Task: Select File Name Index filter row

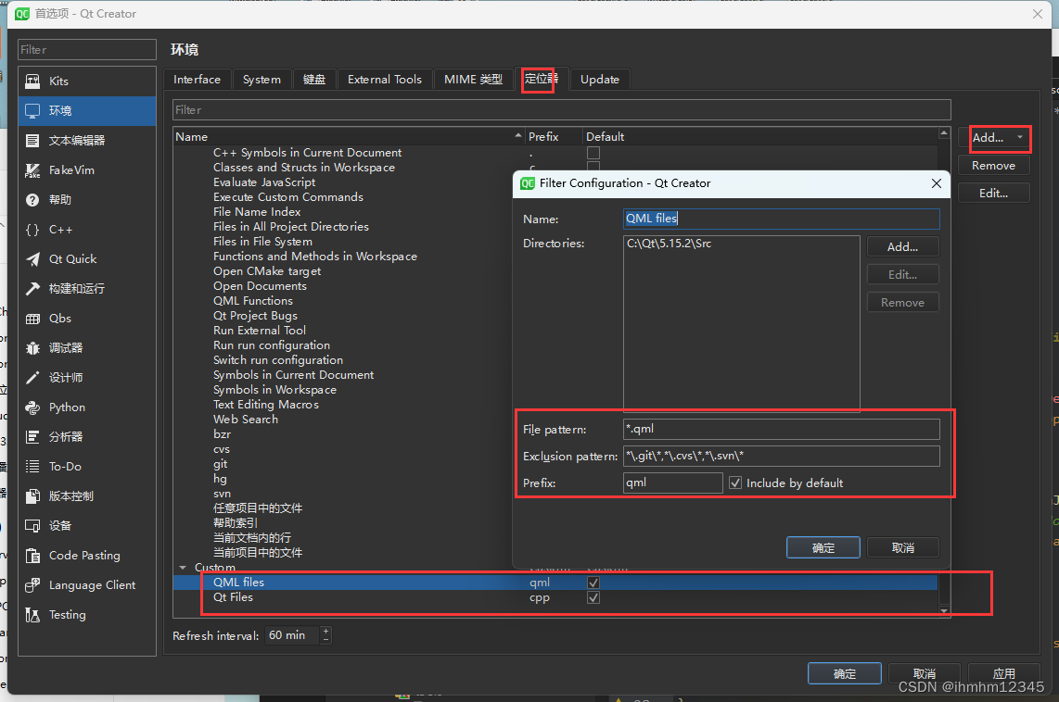Action: click(x=257, y=212)
